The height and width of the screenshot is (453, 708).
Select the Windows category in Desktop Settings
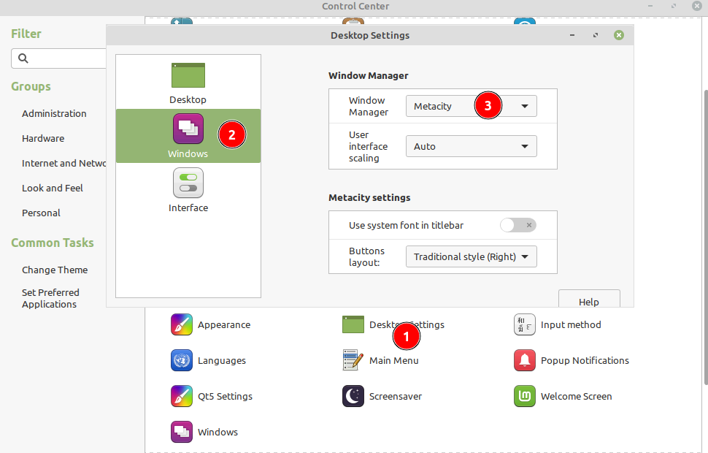click(188, 136)
